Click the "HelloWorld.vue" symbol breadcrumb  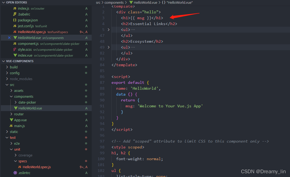click(x=180, y=3)
